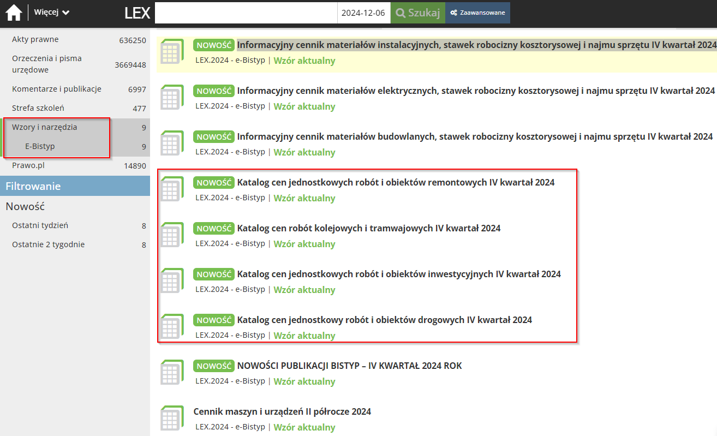Click the LEX logo
The image size is (717, 436).
137,13
